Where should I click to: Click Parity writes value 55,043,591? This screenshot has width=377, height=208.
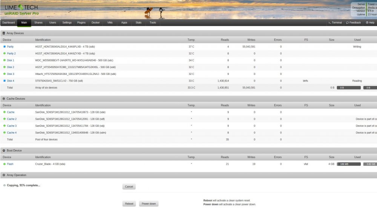[x=248, y=47]
